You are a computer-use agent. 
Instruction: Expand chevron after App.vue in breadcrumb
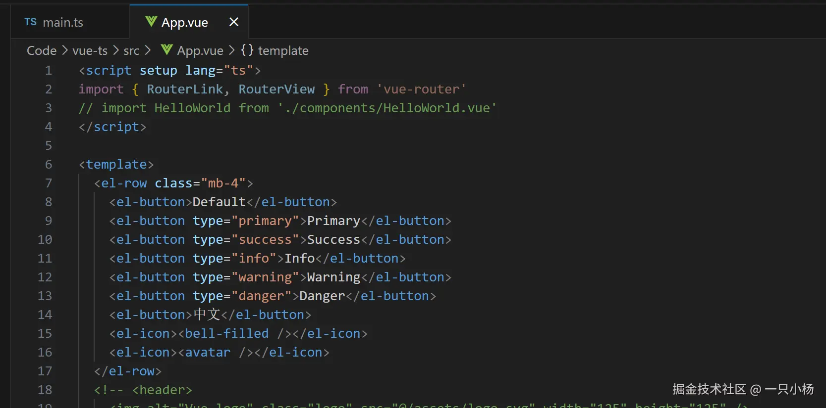click(x=231, y=50)
